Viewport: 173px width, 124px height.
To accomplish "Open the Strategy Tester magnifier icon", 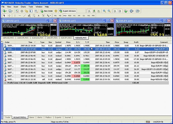I will pyautogui.click(x=36, y=11).
